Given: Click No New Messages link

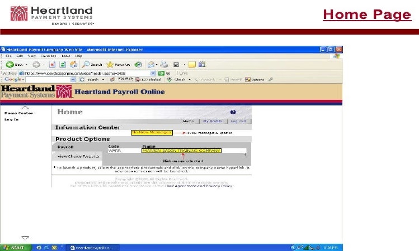Looking at the screenshot, I should point(152,132).
